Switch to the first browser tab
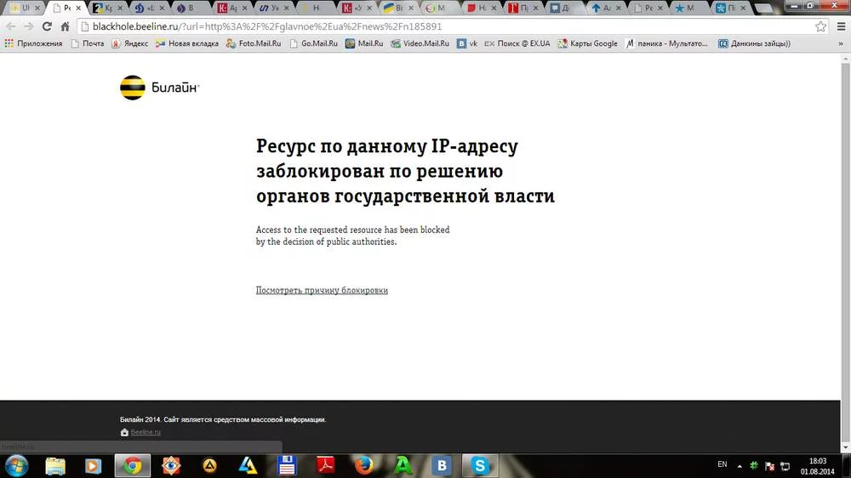The width and height of the screenshot is (851, 478). (26, 9)
